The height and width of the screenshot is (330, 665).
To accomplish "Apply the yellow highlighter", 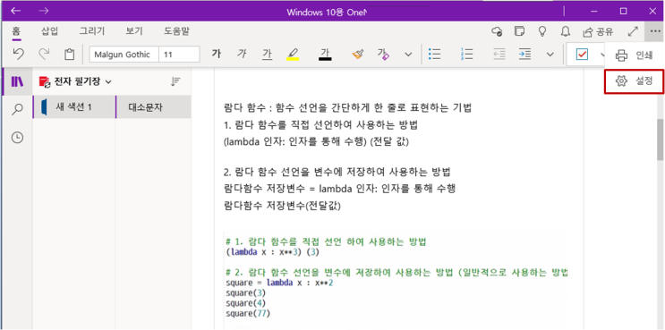I will point(293,55).
